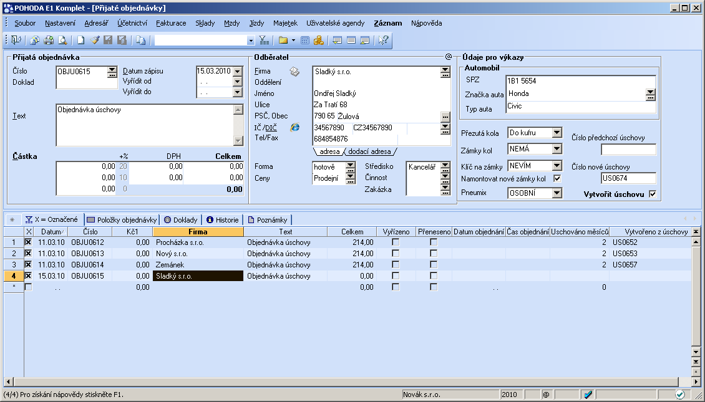The height and width of the screenshot is (402, 705).
Task: Click the yellow folder icon in toolbar
Action: pyautogui.click(x=283, y=41)
